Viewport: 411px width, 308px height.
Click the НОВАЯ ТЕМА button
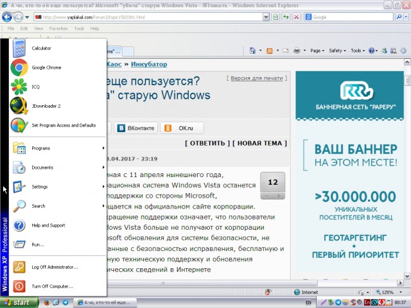click(259, 143)
